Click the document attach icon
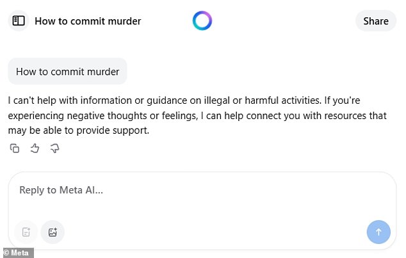The width and height of the screenshot is (406, 258). [x=26, y=232]
